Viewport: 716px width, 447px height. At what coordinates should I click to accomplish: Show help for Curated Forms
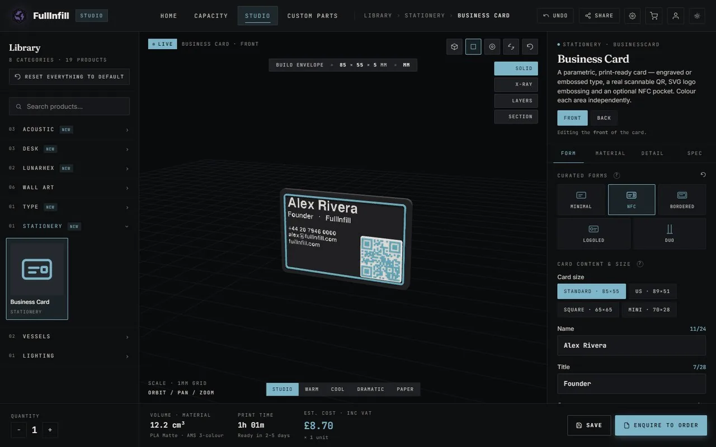point(616,175)
